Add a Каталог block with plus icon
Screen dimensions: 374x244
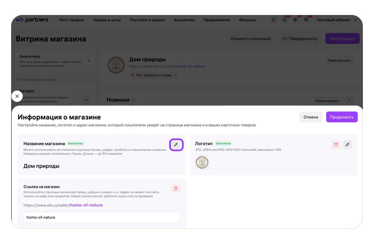point(86,99)
